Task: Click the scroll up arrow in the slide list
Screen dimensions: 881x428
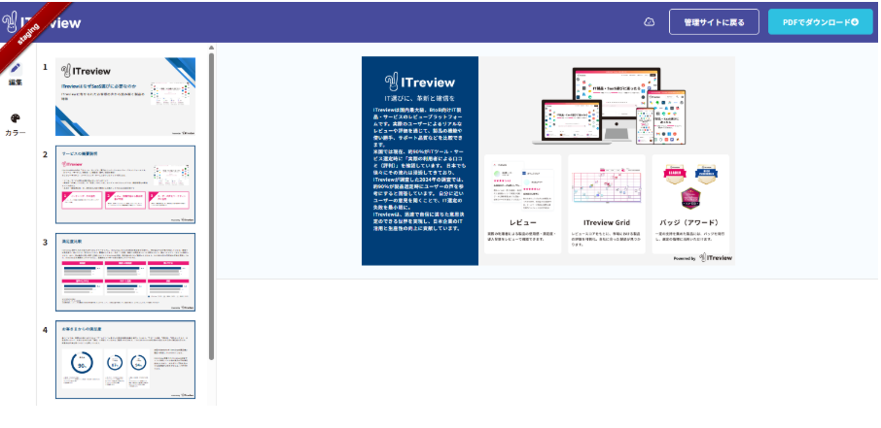Action: (x=211, y=47)
